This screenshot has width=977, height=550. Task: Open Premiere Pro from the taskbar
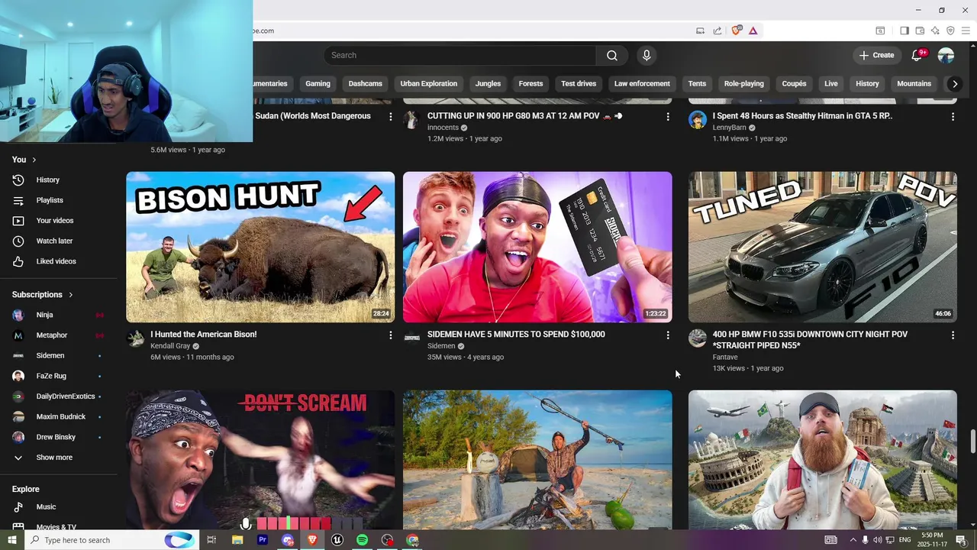point(263,540)
